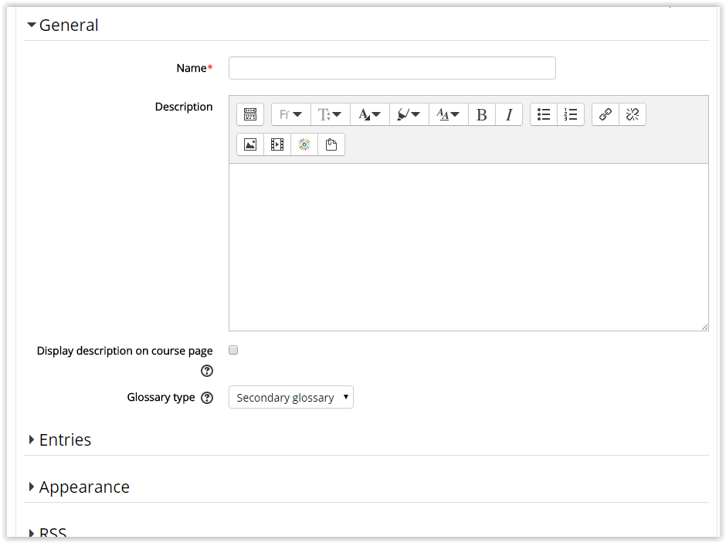Screen dimensions: 726x543
Task: Click the colorful starburst editor icon
Action: click(304, 144)
